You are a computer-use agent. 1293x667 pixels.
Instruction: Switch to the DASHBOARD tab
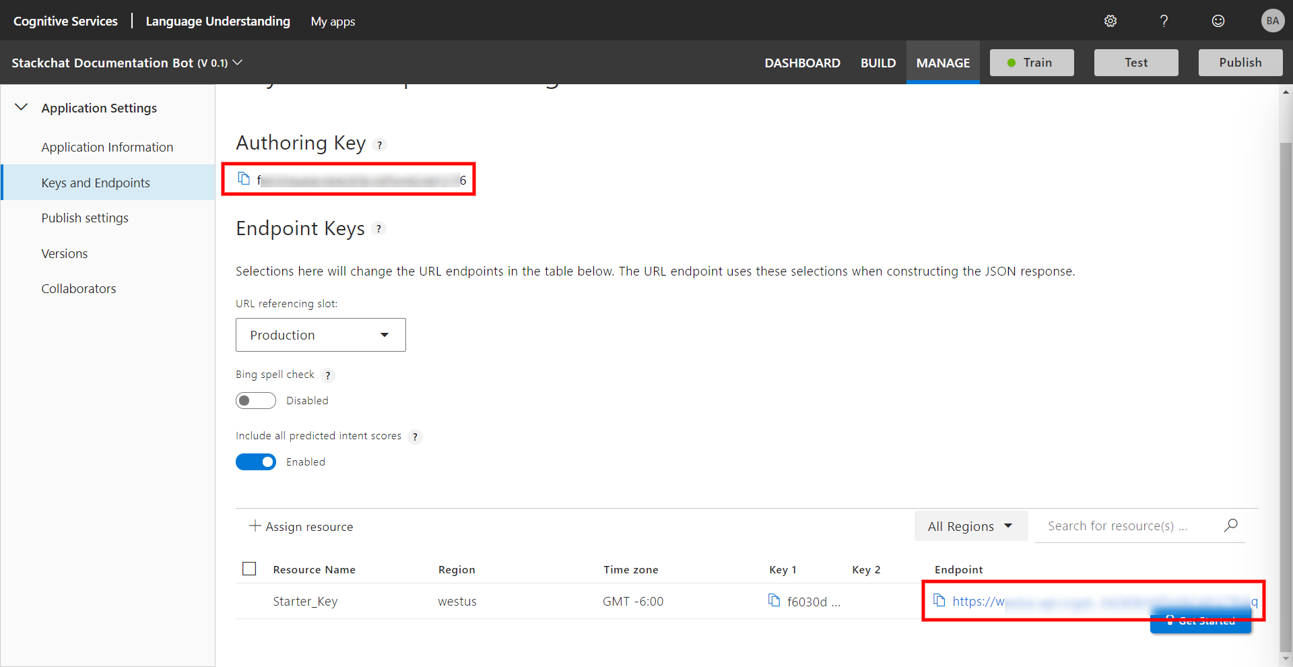(x=802, y=63)
